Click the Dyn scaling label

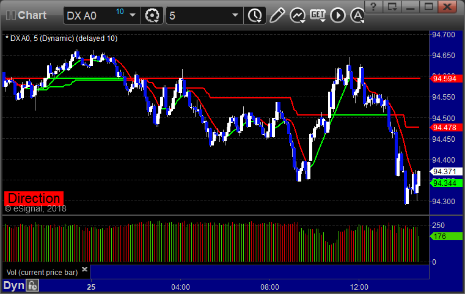click(x=13, y=285)
